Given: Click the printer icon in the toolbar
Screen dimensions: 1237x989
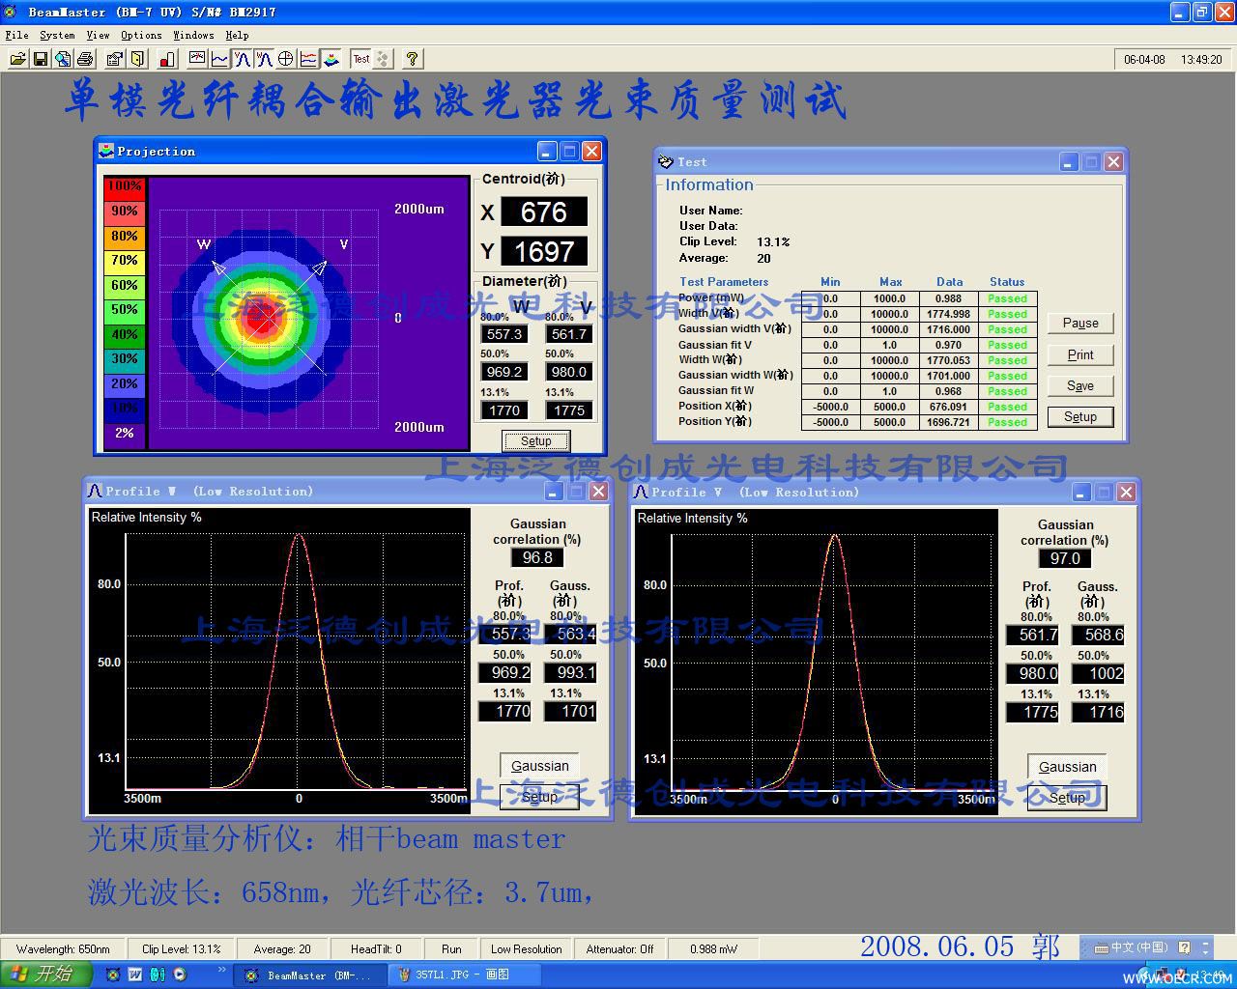Looking at the screenshot, I should [x=85, y=59].
